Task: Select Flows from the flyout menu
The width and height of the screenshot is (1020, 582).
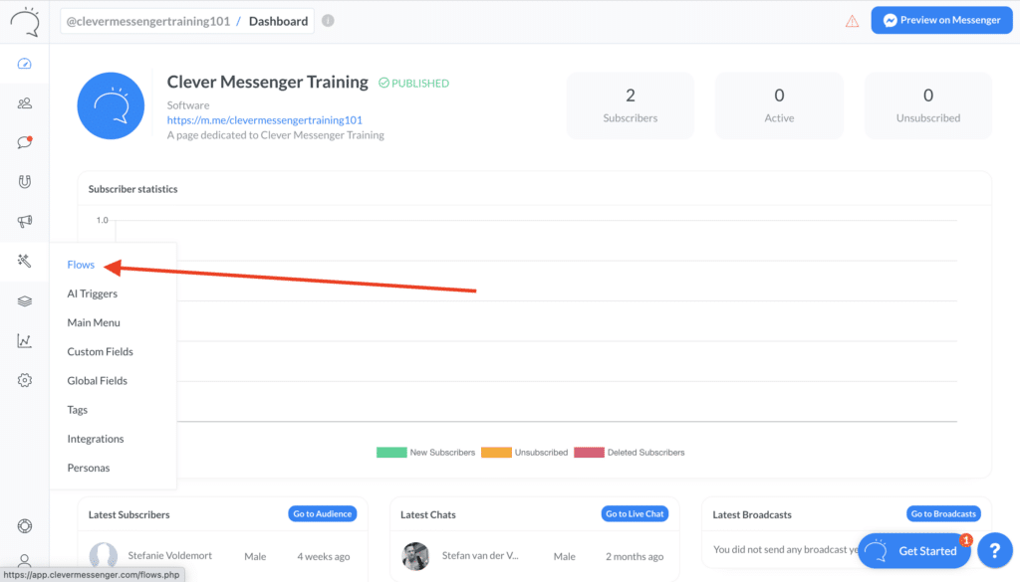Action: [81, 265]
